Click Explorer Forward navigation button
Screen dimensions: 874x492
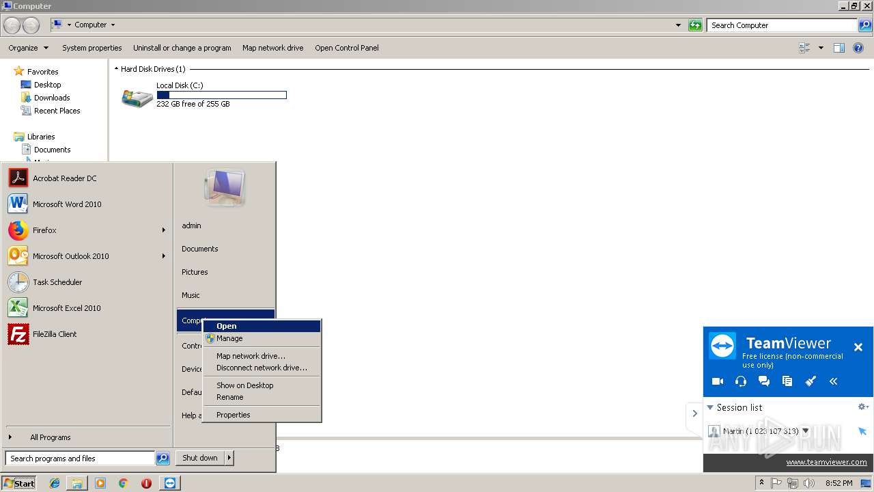[31, 25]
